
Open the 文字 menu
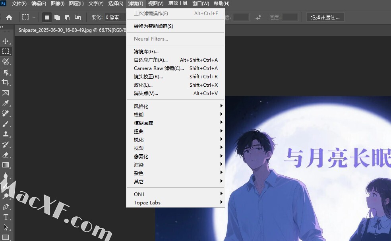[x=96, y=4]
